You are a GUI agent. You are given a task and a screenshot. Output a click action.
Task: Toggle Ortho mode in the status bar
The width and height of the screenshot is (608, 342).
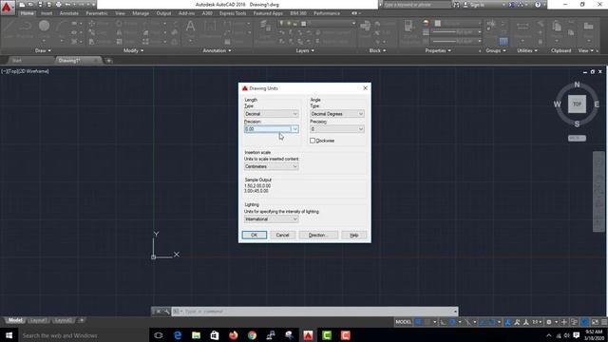(x=444, y=322)
